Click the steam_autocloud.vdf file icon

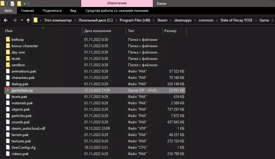click(x=8, y=128)
